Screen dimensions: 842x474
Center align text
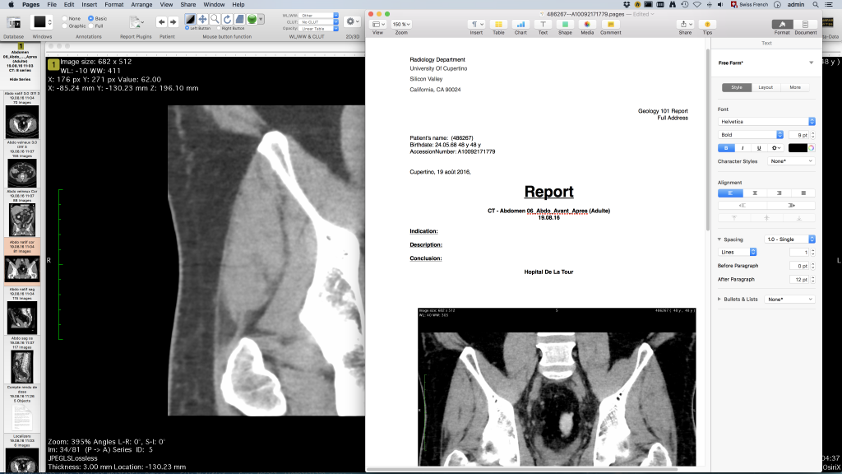(x=755, y=193)
